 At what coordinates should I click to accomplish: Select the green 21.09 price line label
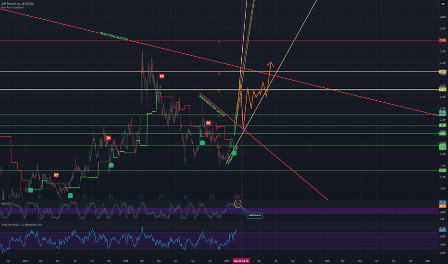click(443, 125)
